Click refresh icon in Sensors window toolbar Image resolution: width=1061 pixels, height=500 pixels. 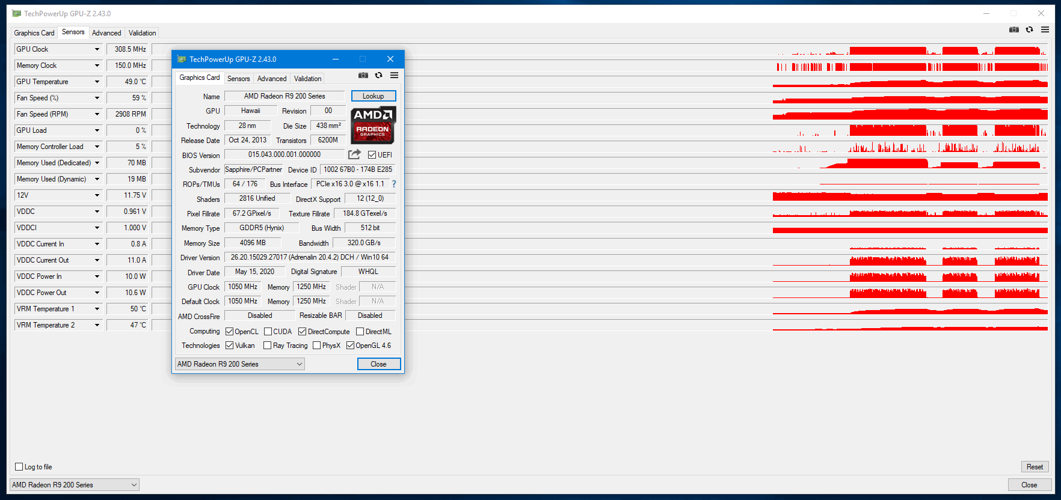tap(1029, 29)
